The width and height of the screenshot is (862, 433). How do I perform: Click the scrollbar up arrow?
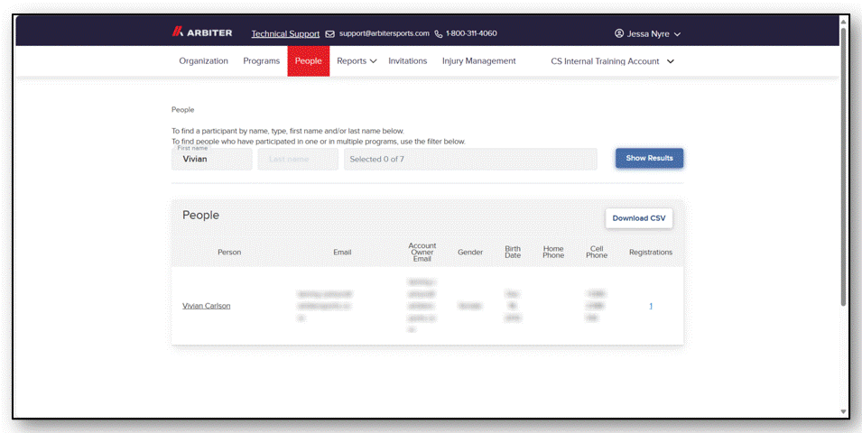pyautogui.click(x=843, y=21)
